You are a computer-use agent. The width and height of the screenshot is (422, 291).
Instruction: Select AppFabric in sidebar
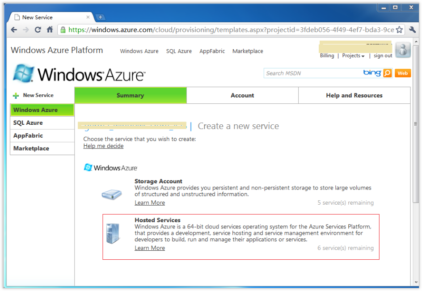(42, 136)
